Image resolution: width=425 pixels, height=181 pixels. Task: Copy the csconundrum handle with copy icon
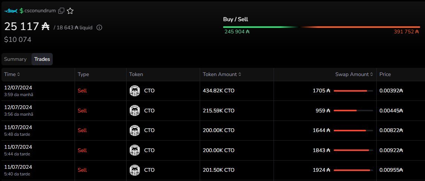tap(62, 11)
